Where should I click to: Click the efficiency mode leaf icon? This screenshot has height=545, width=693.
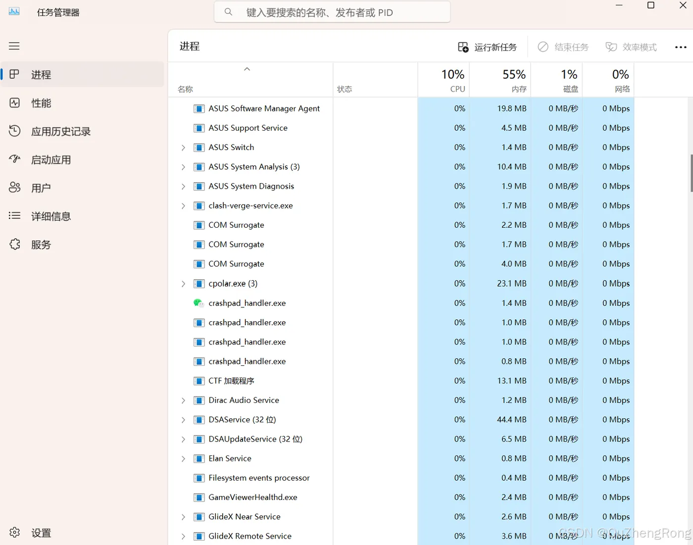tap(611, 47)
